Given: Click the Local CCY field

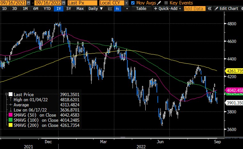Looking at the screenshot, I should (112, 3).
